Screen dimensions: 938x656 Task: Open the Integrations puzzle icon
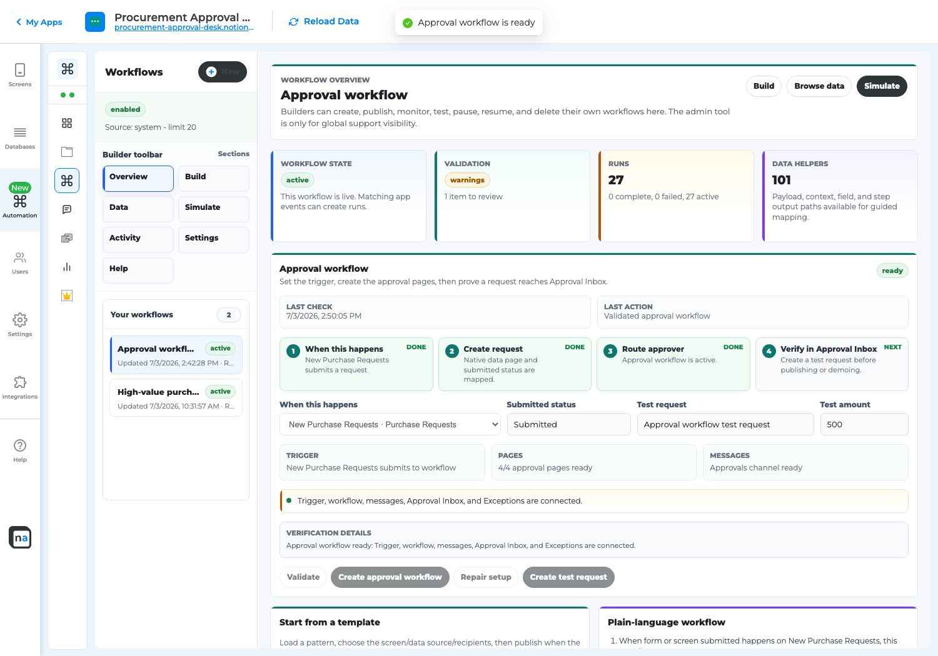pos(20,382)
